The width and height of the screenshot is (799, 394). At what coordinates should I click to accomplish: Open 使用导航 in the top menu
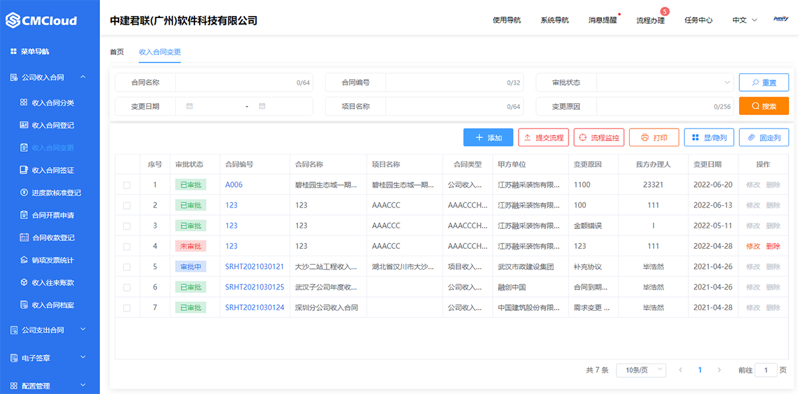[507, 20]
